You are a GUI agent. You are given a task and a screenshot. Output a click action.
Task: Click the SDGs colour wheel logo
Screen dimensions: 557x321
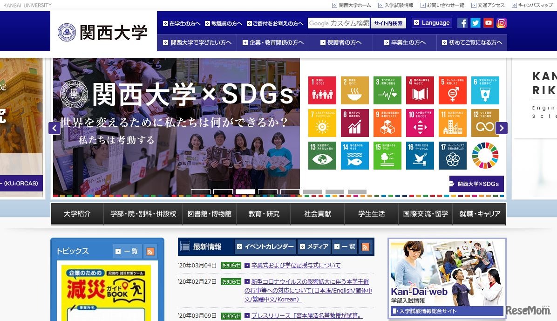(485, 156)
